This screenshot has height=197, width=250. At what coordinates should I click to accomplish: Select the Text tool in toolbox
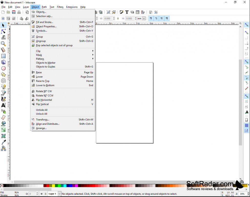click(x=3, y=105)
